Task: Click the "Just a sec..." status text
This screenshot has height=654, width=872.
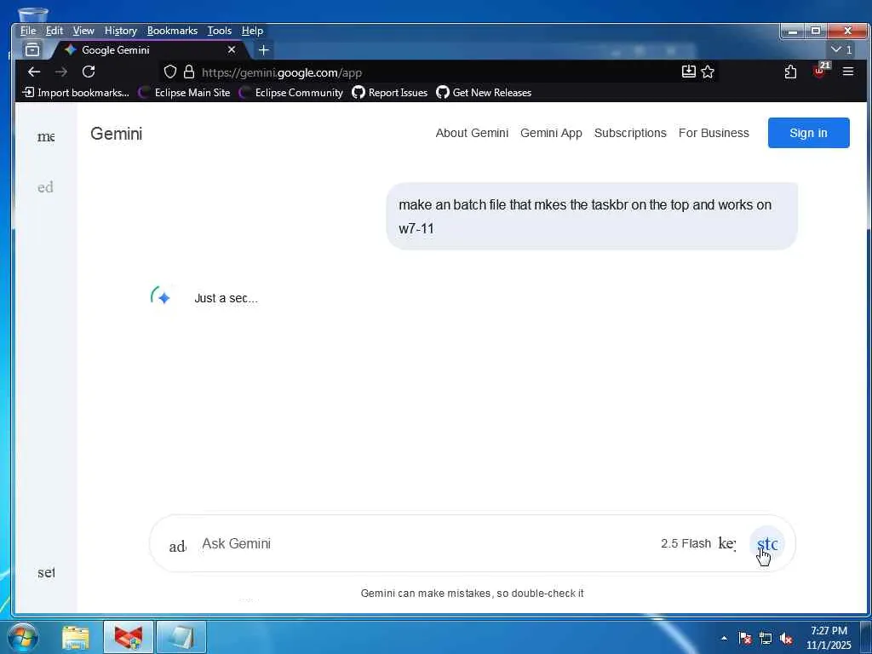Action: 226,298
